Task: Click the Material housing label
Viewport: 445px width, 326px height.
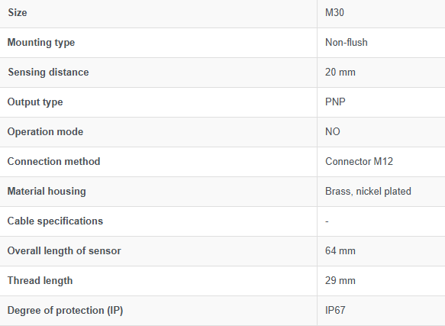Action: (x=47, y=192)
